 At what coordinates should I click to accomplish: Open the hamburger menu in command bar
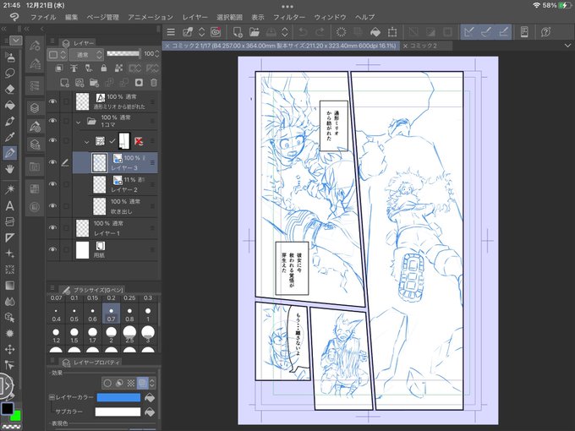[171, 32]
